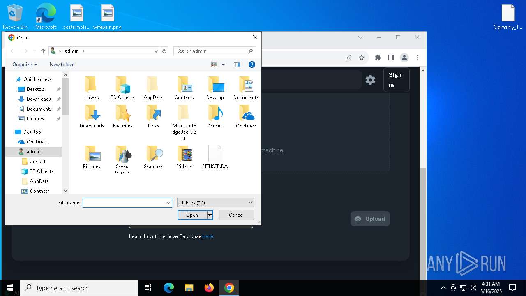Select the Pictures folder in file list

pos(92,157)
